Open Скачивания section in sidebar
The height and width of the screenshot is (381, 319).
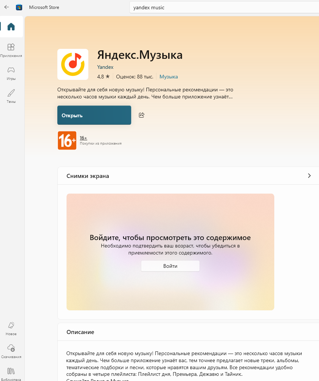coord(11,351)
